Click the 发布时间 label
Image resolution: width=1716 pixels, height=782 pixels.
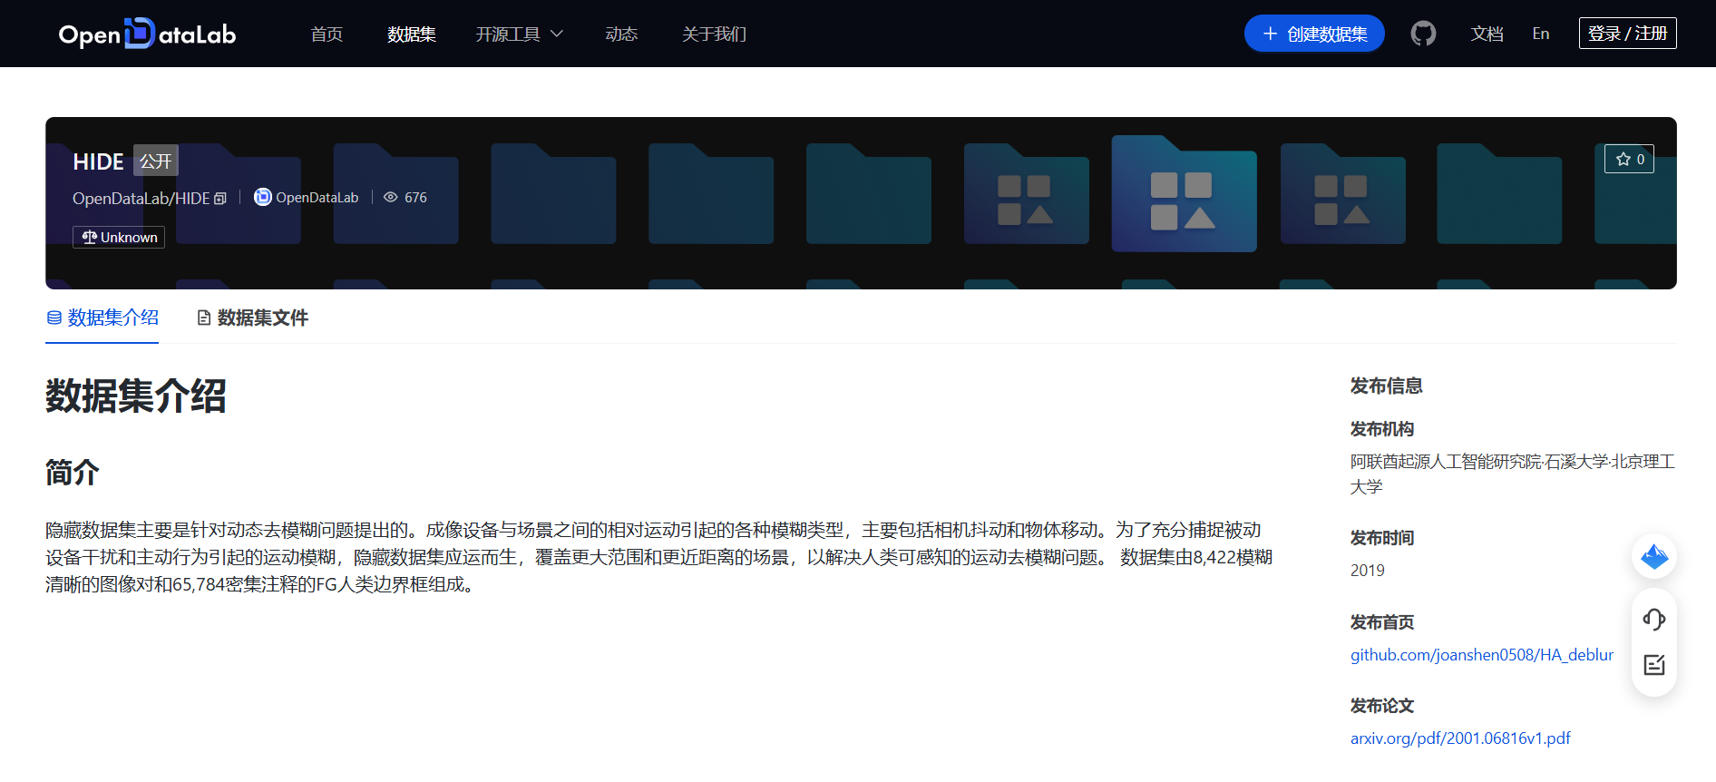pos(1382,538)
